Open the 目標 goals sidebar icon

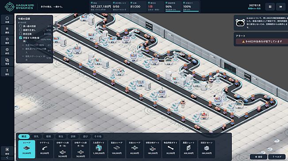tap(7, 19)
